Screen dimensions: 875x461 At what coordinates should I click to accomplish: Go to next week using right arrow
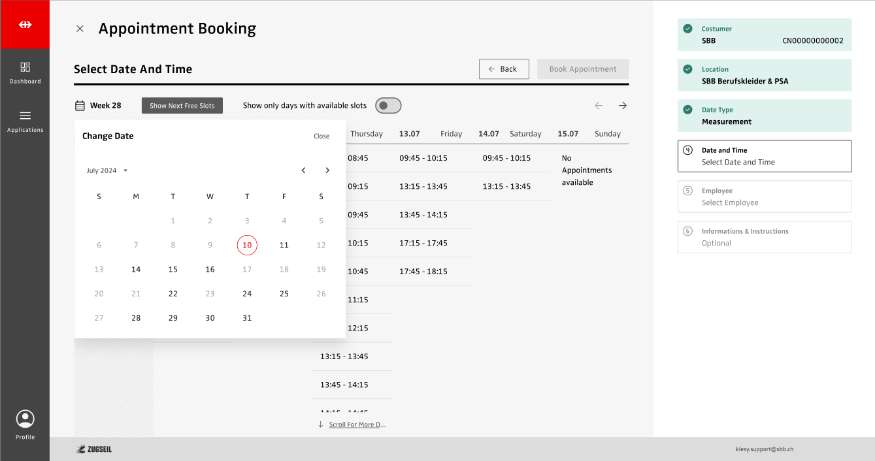tap(623, 106)
